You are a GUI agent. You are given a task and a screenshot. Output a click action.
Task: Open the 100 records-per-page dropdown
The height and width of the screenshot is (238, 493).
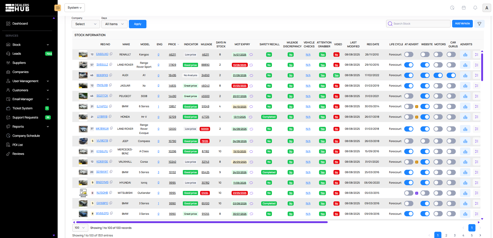[80, 228]
